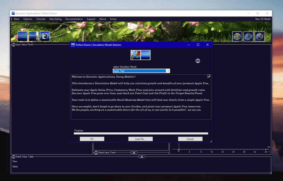Expand the Detail Input Panel arrow
This screenshot has width=283, height=181.
(134, 152)
